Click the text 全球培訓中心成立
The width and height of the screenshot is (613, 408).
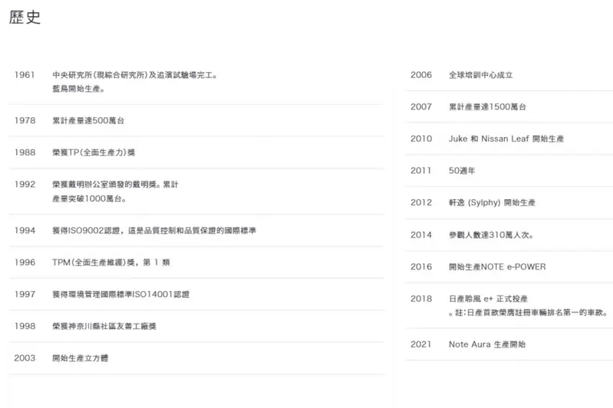click(x=480, y=75)
